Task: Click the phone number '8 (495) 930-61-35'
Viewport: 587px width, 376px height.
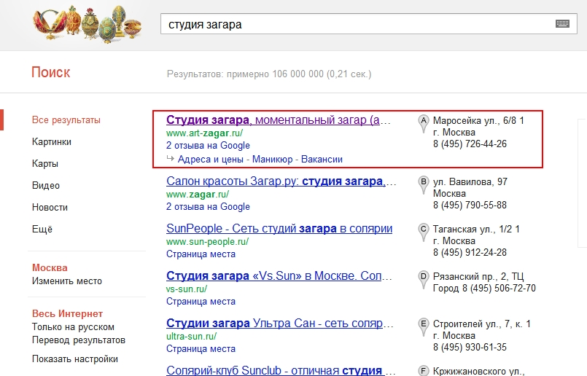Action: coord(470,347)
